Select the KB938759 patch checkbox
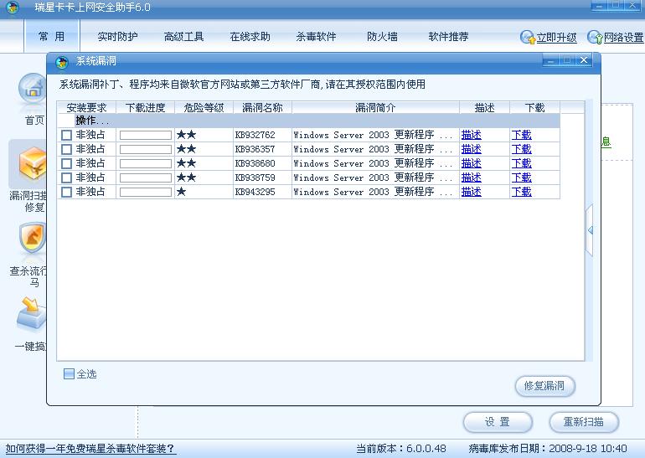The width and height of the screenshot is (645, 458). pos(66,178)
